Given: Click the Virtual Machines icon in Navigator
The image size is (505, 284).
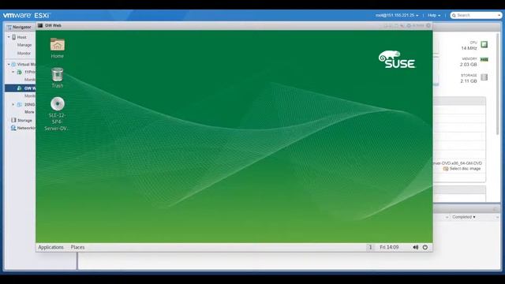Looking at the screenshot, I should coord(13,65).
